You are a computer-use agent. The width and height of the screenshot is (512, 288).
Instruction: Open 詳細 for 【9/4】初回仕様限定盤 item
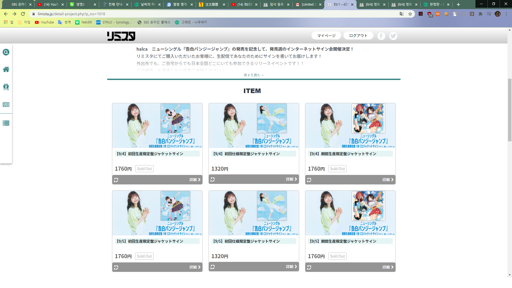click(x=291, y=179)
